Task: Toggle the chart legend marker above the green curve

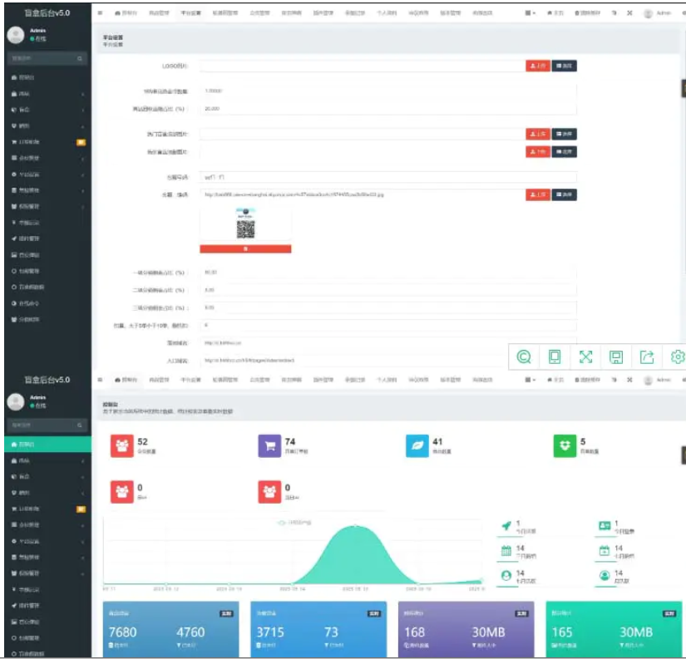Action: [x=282, y=523]
